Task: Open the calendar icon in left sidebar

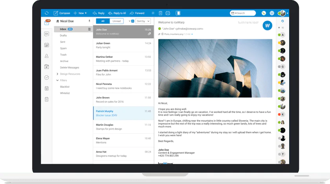Action: pyautogui.click(x=47, y=45)
